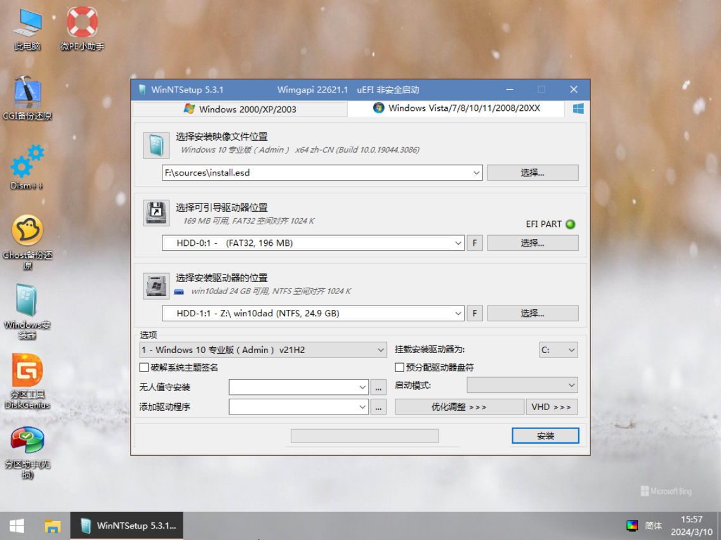Click the colorful display tray icon

click(x=632, y=526)
